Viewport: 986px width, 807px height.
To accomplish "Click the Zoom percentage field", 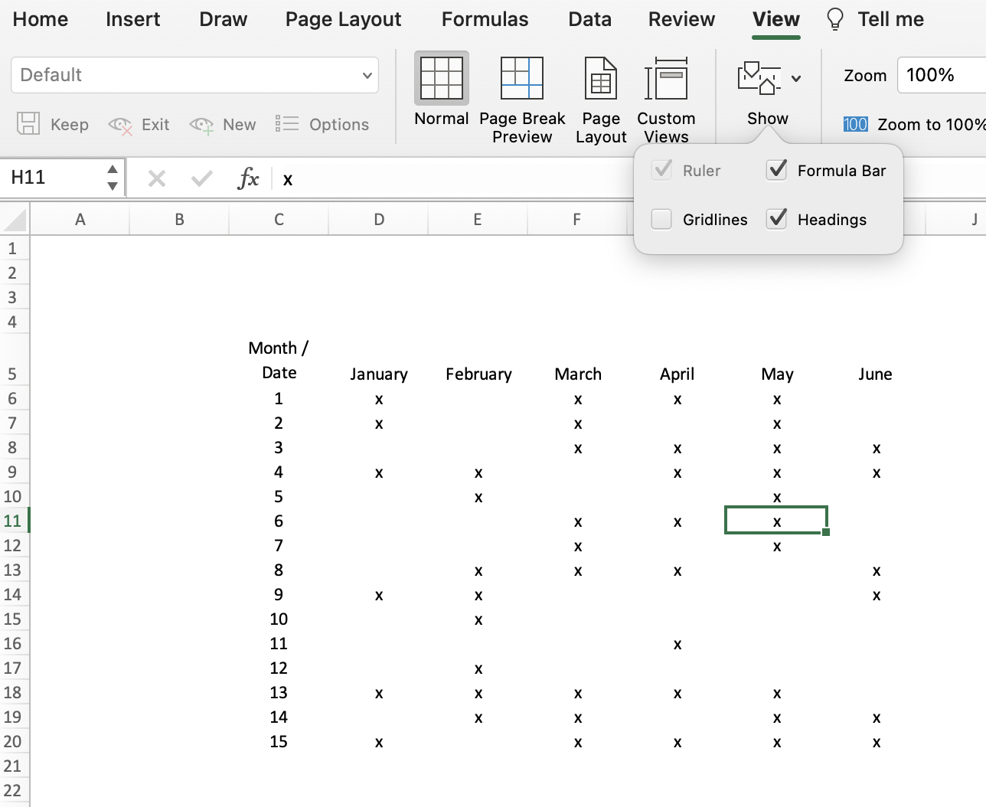I will click(x=942, y=75).
